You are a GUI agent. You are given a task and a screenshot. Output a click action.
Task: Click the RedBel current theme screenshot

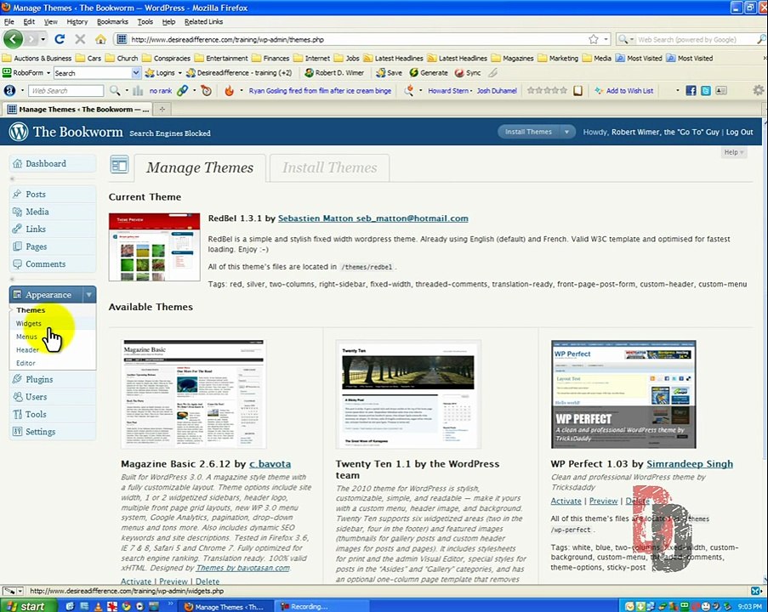click(154, 246)
